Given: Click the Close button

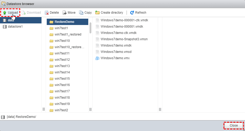Looking at the screenshot, I should [x=233, y=125].
